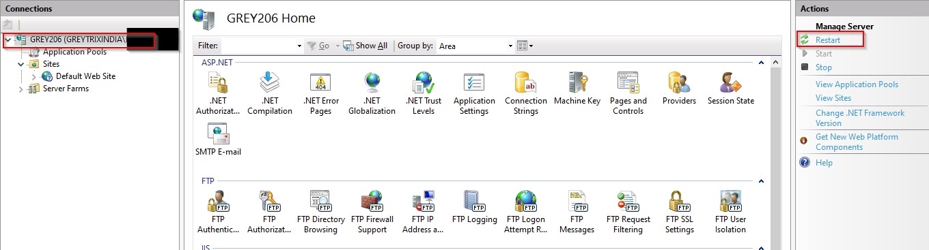This screenshot has height=250, width=929.
Task: Open FTP Authorization Rules feature
Action: 270,213
